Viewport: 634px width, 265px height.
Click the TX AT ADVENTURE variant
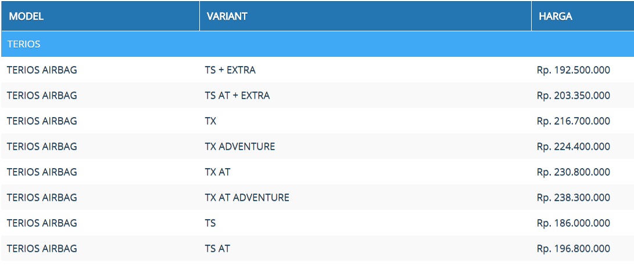tap(247, 197)
